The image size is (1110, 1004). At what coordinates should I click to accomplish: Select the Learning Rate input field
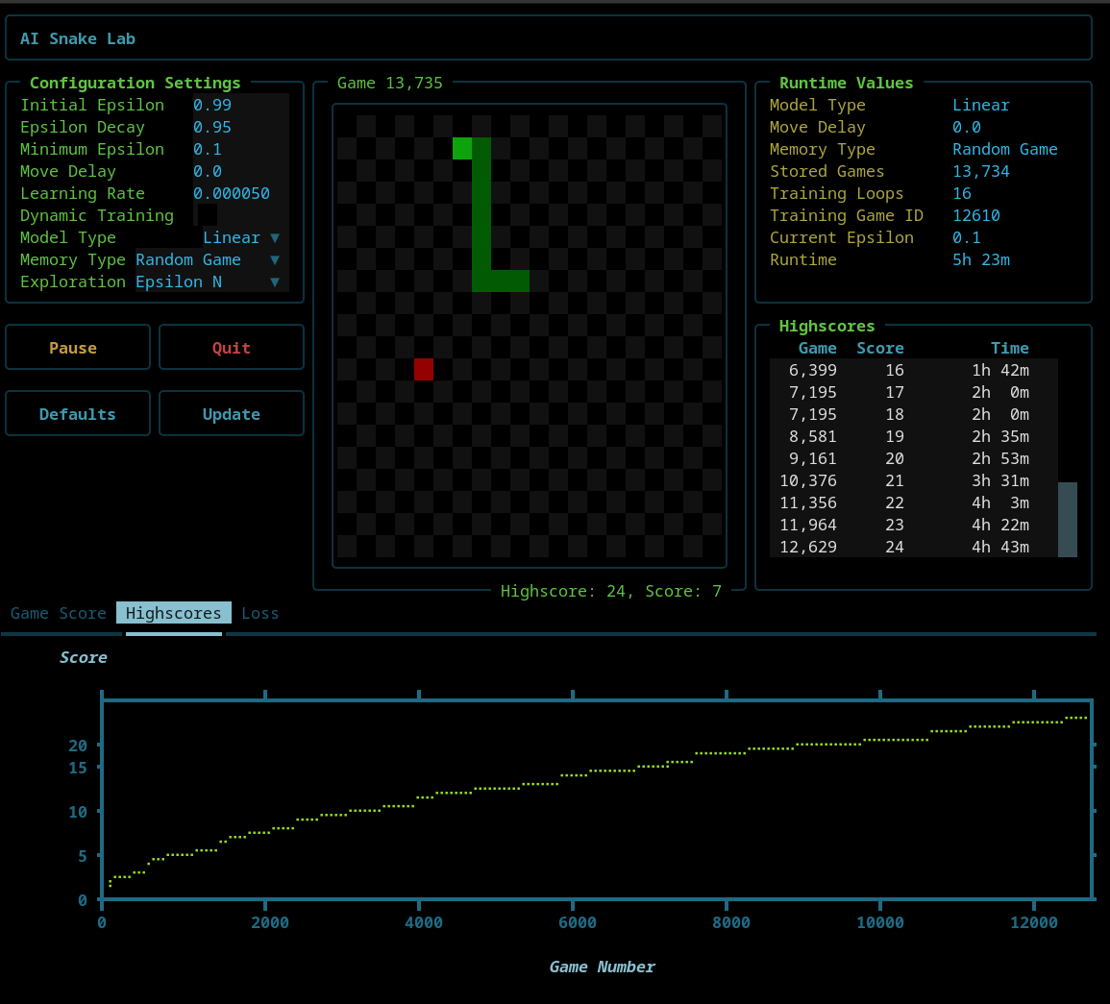[240, 193]
